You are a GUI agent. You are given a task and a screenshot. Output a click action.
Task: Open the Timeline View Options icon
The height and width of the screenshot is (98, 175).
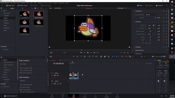[x=51, y=57]
